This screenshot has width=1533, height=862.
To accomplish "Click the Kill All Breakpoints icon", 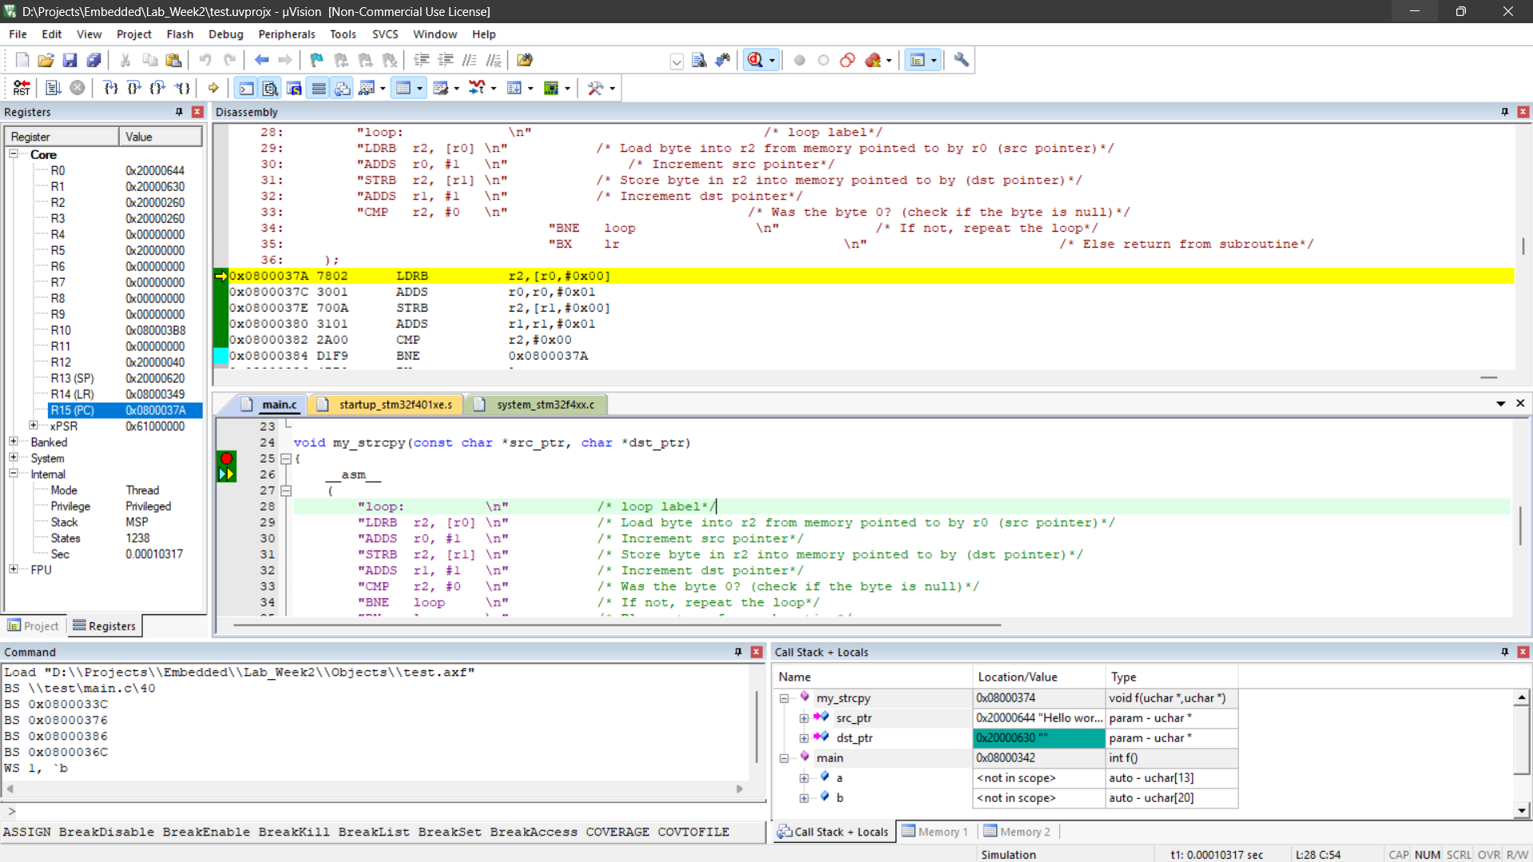I will pos(873,60).
